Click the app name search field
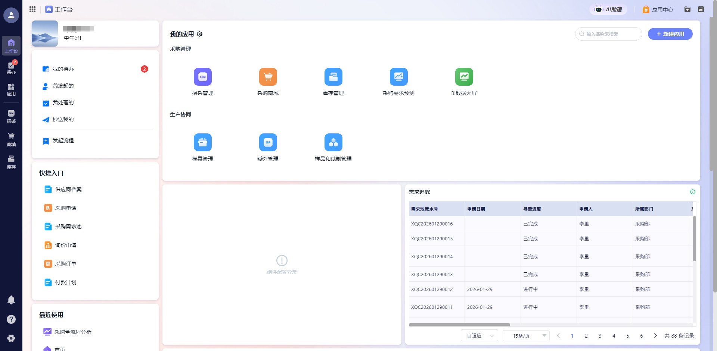This screenshot has width=717, height=351. point(608,34)
